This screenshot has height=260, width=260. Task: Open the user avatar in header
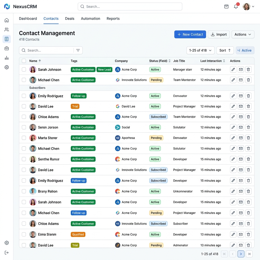[246, 7]
